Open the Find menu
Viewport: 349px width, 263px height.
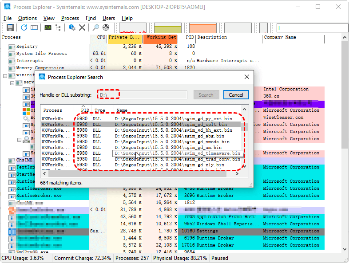click(x=91, y=18)
